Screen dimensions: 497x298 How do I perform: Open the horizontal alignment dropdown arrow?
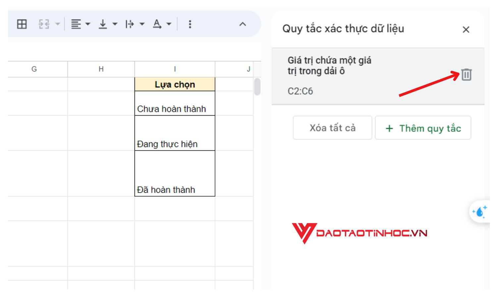pyautogui.click(x=87, y=24)
